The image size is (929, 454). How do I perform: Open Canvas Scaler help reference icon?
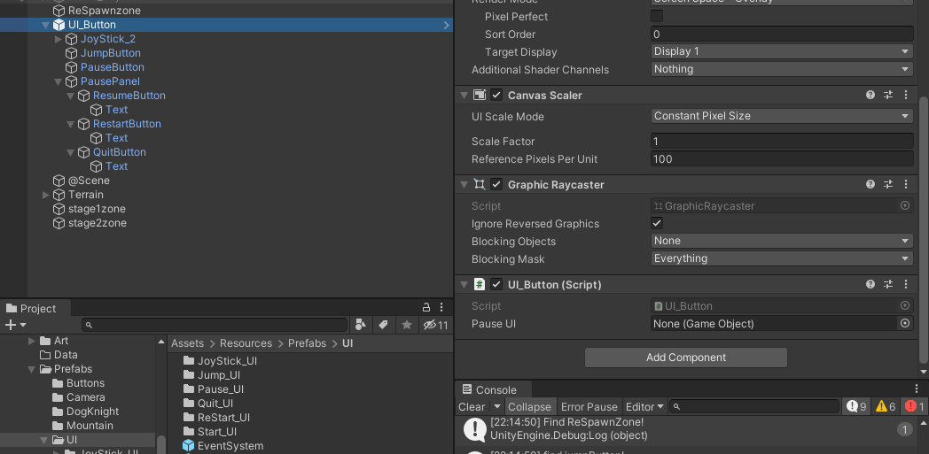coord(870,95)
